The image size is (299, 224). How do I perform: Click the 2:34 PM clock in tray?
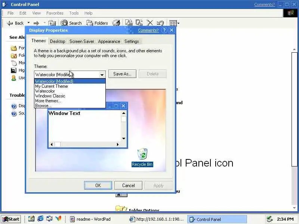285,219
